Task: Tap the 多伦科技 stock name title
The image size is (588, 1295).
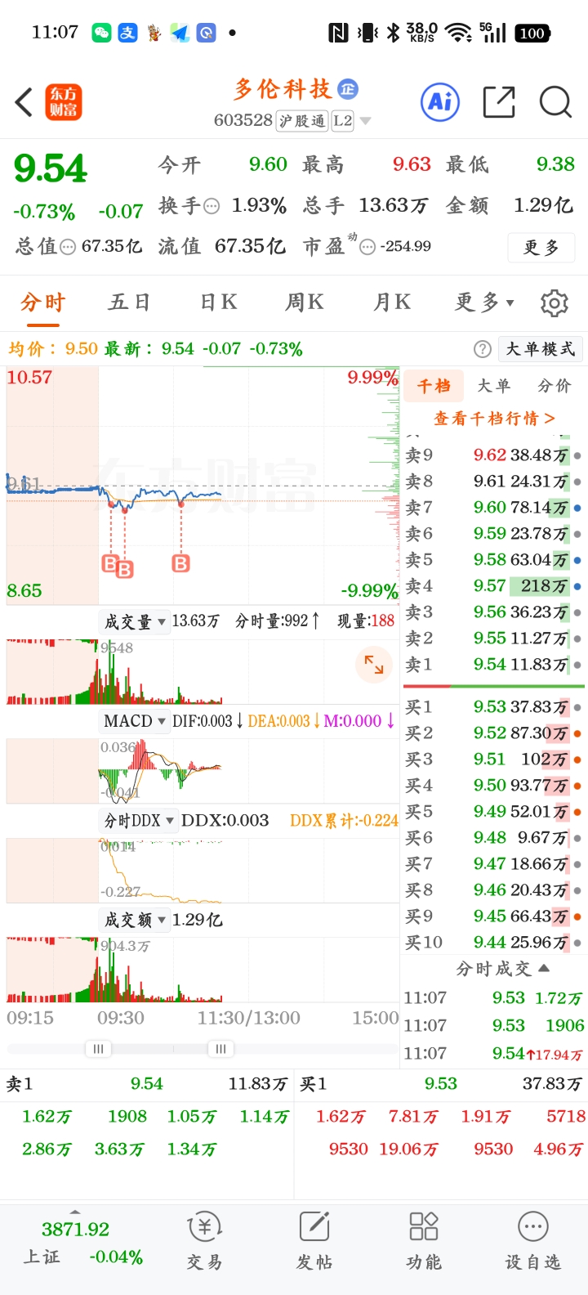Action: (282, 89)
